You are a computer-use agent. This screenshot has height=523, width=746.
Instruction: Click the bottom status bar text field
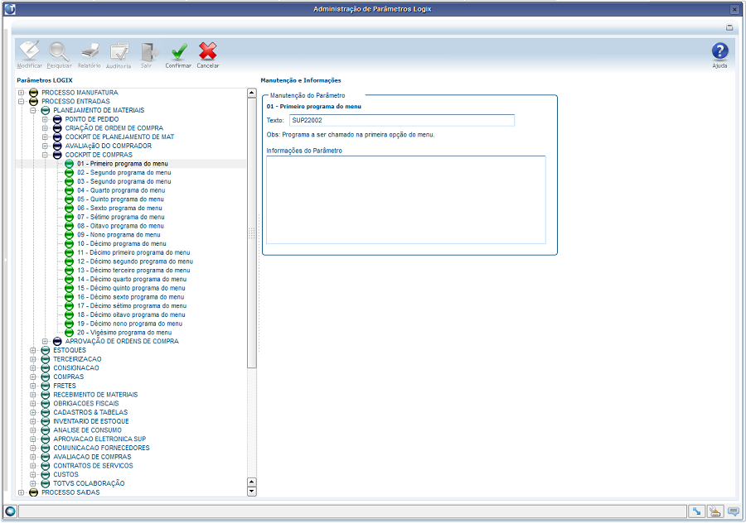(x=352, y=511)
